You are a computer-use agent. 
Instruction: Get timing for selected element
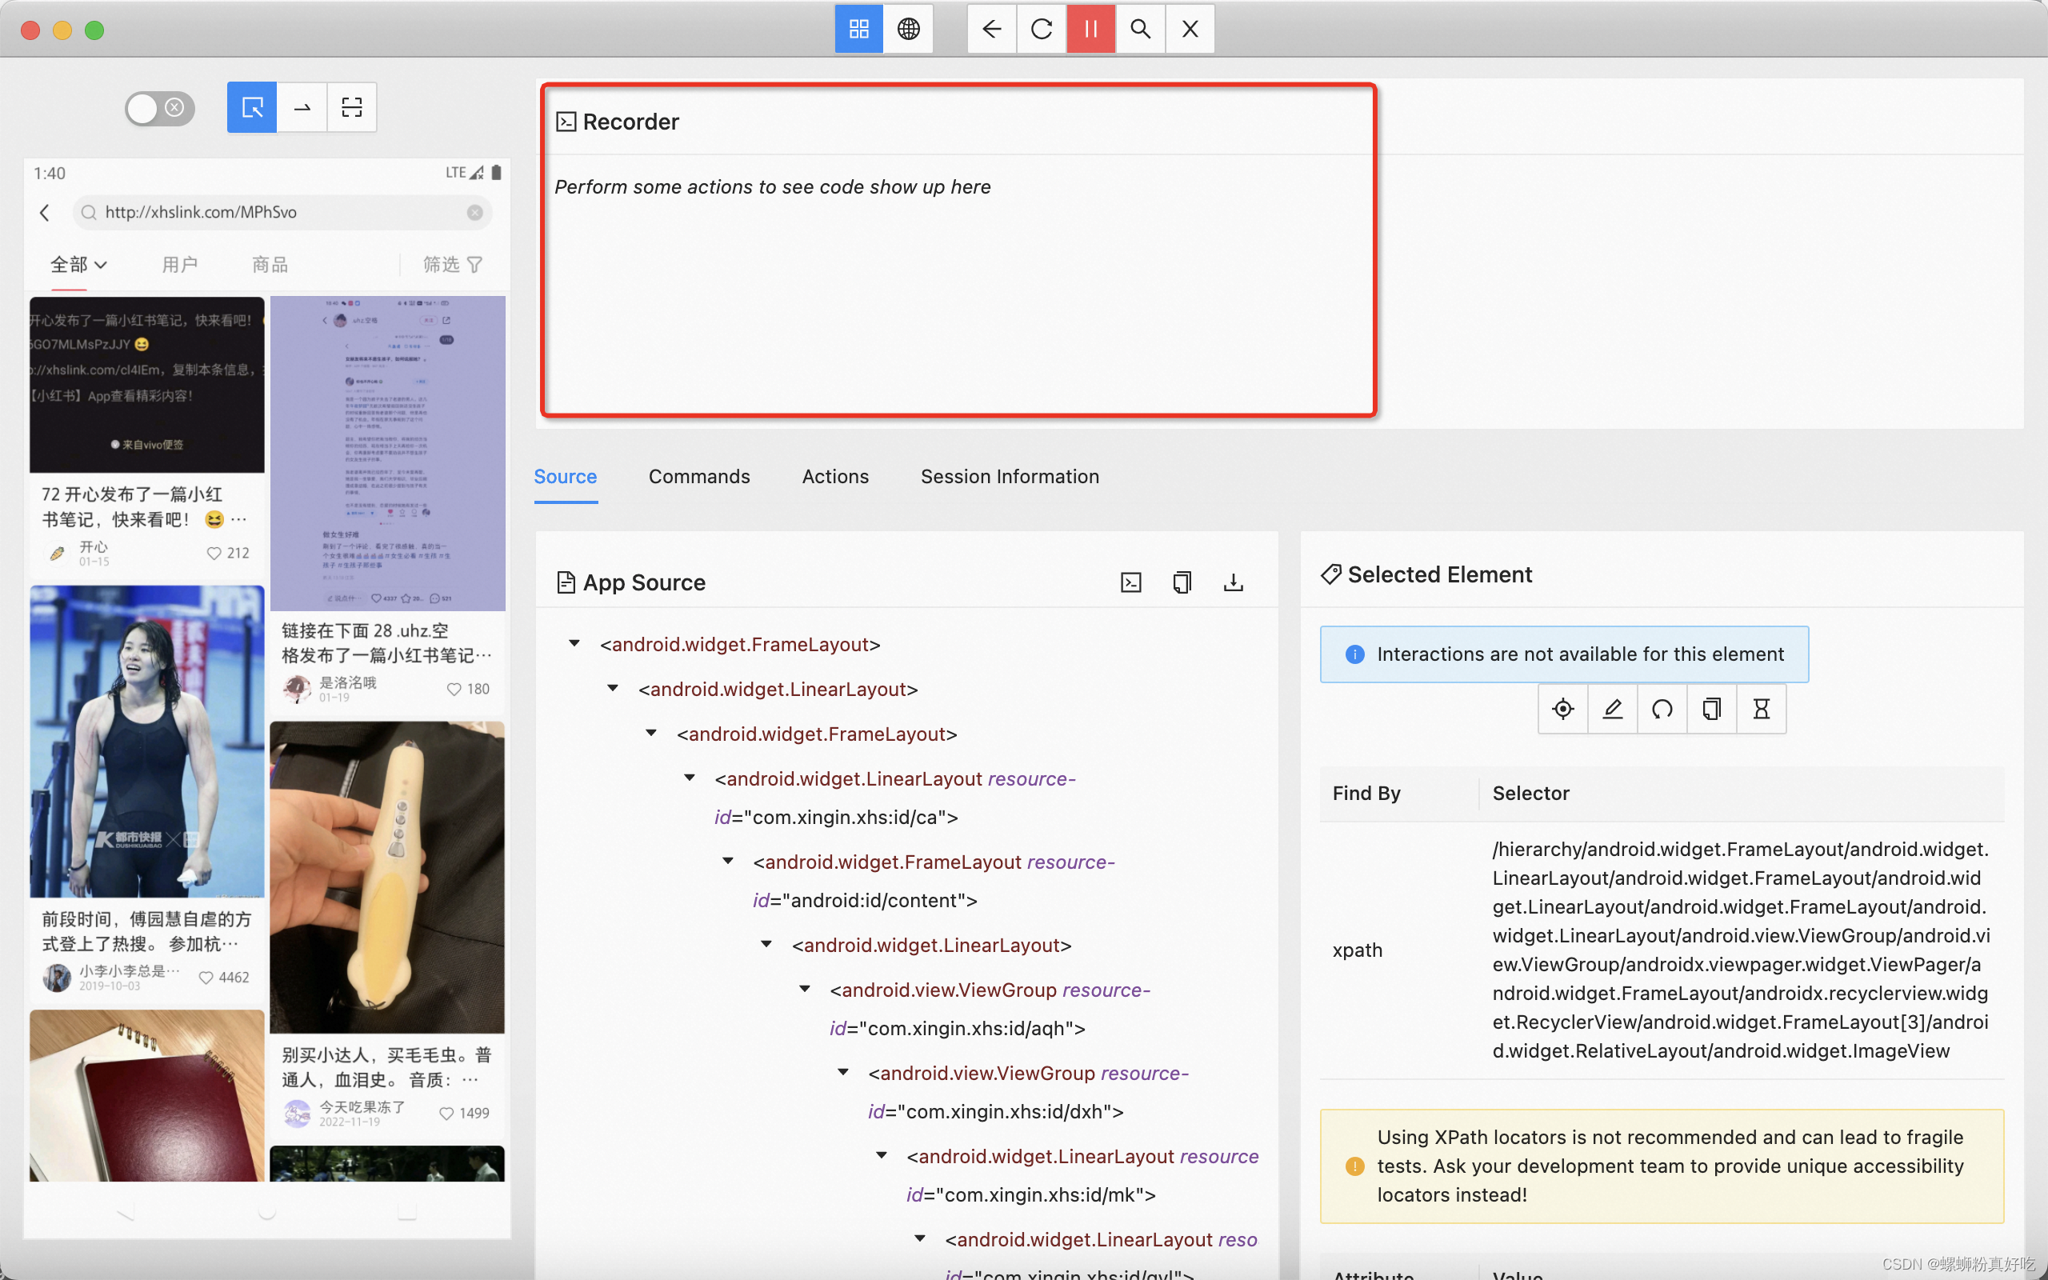click(1761, 709)
